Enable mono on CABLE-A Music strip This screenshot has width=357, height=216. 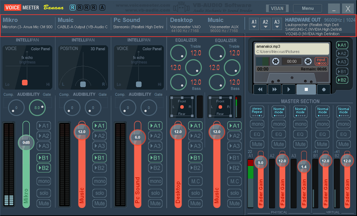(x=99, y=181)
